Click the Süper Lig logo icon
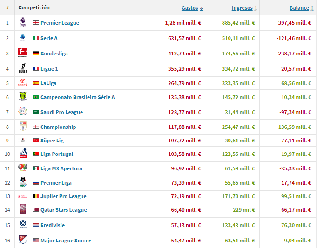Screen dimensions: 317x248 (x=23, y=140)
